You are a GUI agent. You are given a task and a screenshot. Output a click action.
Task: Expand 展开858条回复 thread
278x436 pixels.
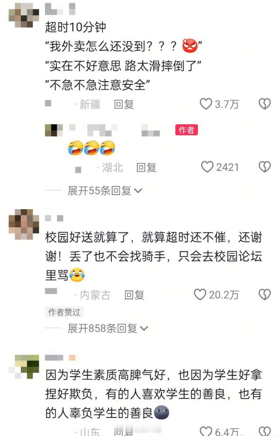point(108,328)
